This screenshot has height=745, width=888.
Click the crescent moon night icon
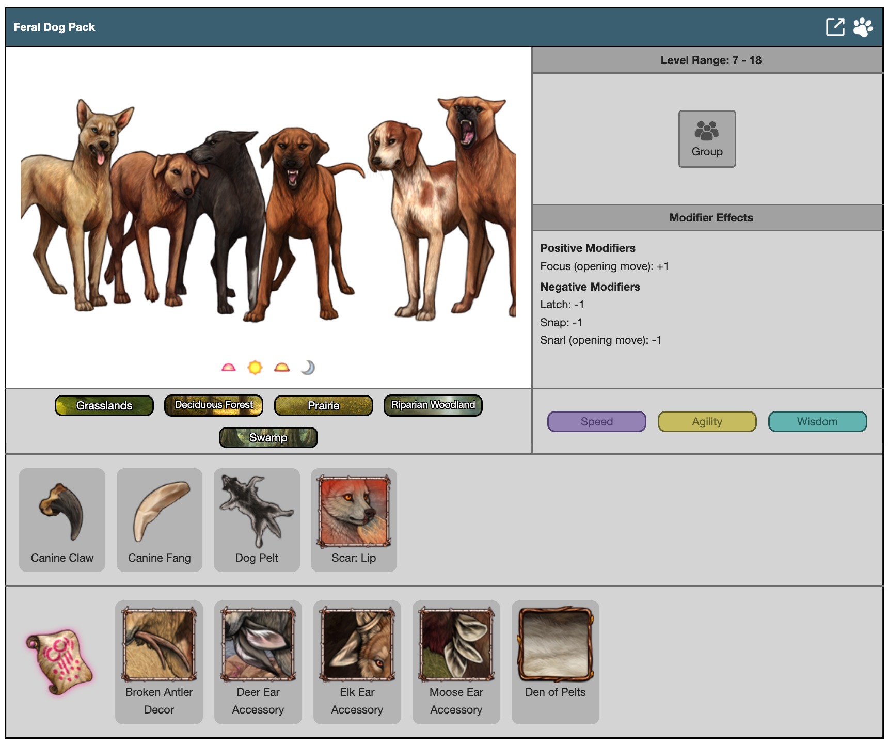(x=308, y=368)
